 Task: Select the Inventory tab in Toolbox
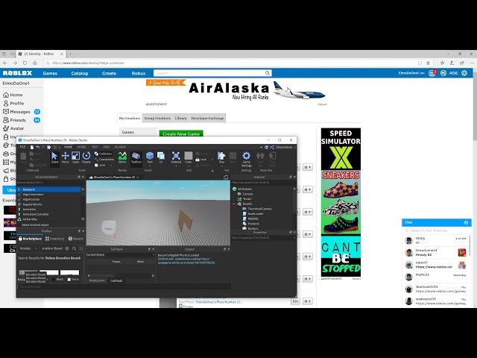point(54,239)
